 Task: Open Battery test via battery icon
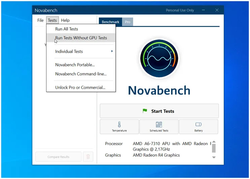coord(199,124)
